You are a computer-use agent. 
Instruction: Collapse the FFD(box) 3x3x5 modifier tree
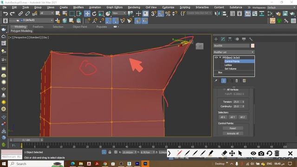click(220, 58)
